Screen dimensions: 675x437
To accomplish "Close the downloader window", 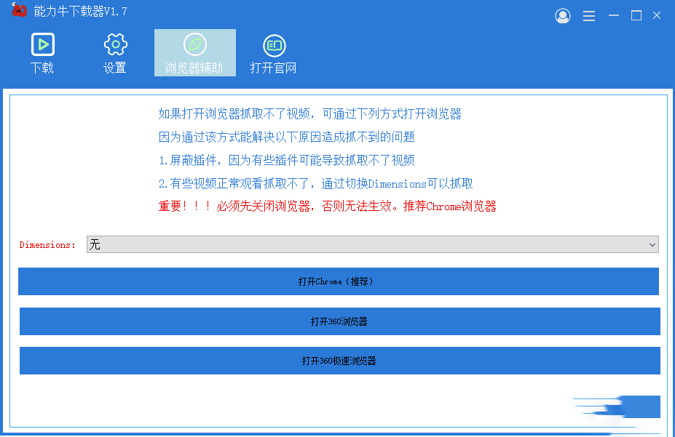I will coord(657,16).
